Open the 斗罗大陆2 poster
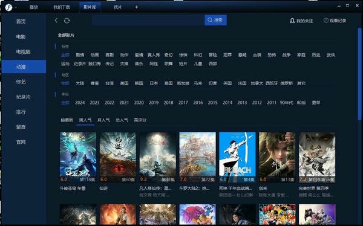The height and width of the screenshot is (226, 363). tap(197, 157)
